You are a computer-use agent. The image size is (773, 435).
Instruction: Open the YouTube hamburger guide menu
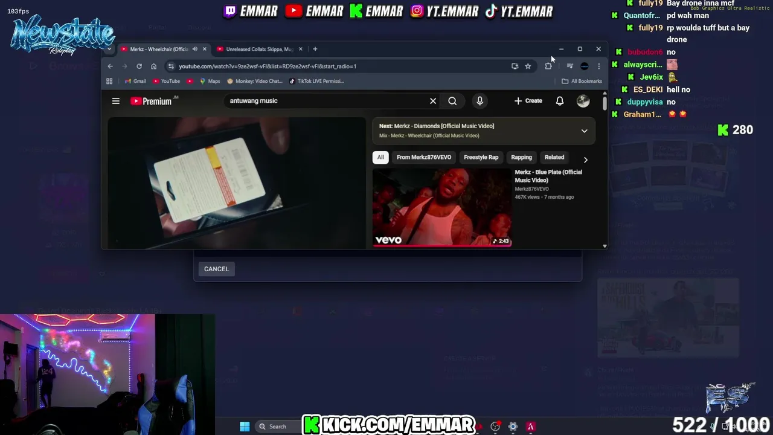click(x=115, y=101)
